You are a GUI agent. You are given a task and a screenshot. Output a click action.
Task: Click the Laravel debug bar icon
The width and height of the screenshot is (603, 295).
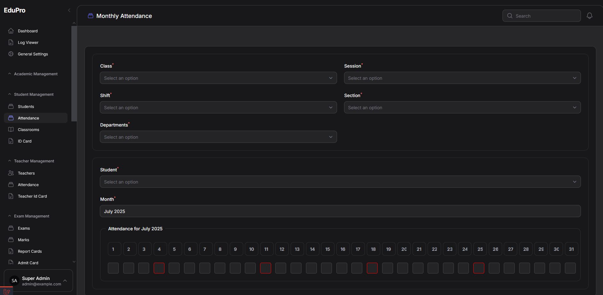pyautogui.click(x=6, y=291)
